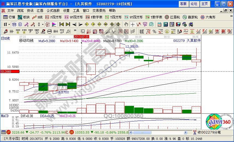The width and height of the screenshot is (234, 142).
Task: Switch to the K线 chart view
Action: [x=37, y=17]
